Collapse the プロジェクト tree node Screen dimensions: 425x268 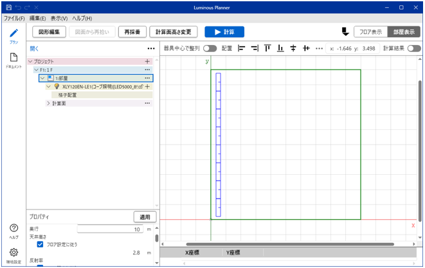pyautogui.click(x=30, y=61)
